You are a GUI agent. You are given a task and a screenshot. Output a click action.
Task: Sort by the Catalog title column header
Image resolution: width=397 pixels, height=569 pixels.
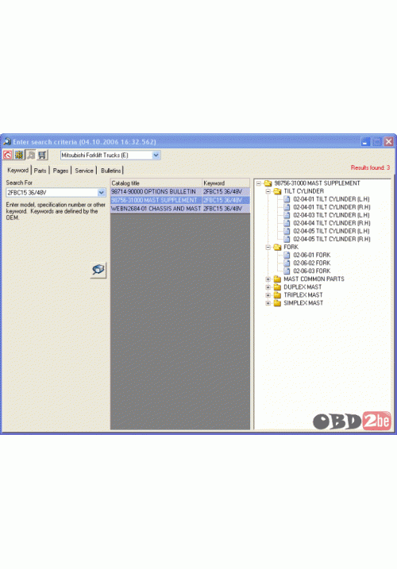[x=156, y=183]
